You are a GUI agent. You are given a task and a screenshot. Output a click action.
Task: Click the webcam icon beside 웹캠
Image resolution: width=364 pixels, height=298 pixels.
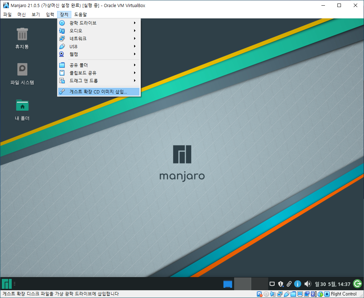[62, 54]
